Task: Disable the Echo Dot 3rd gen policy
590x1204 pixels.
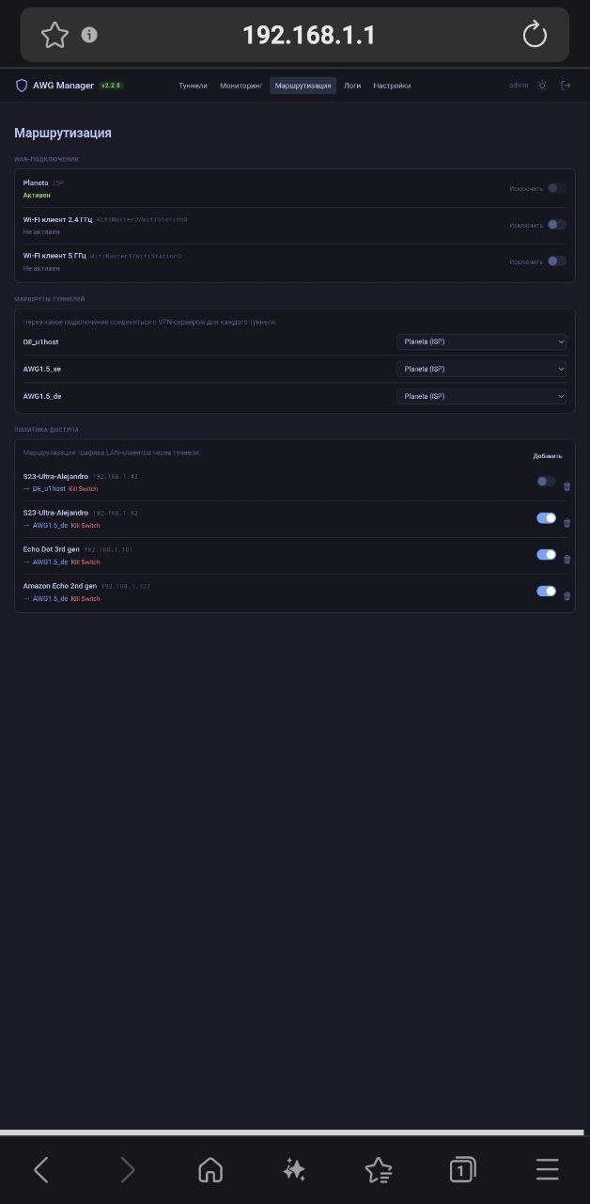Action: pyautogui.click(x=546, y=555)
